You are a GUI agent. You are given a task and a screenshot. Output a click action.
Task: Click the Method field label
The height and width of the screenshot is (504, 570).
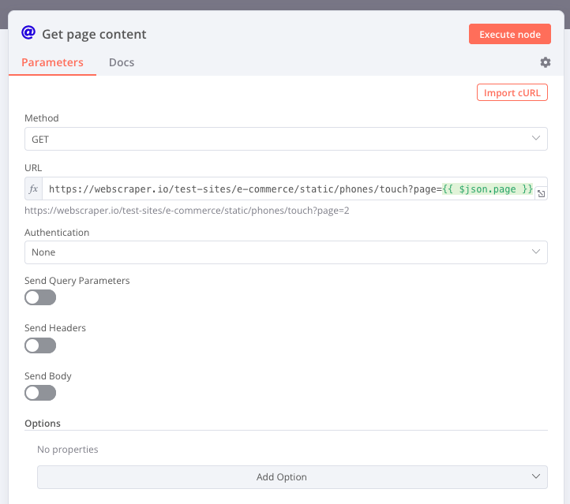[41, 118]
